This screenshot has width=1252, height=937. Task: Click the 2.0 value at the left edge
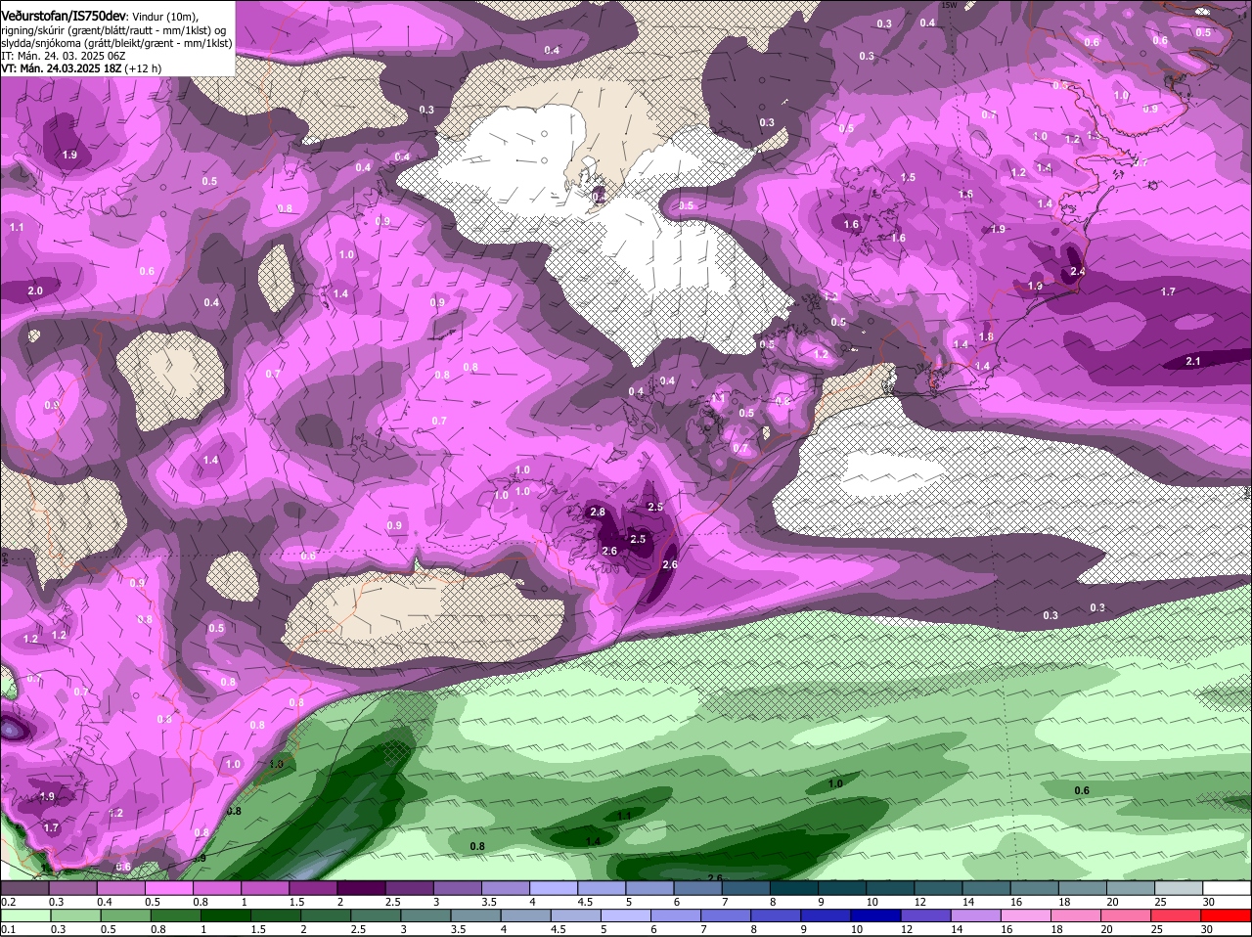[x=35, y=290]
